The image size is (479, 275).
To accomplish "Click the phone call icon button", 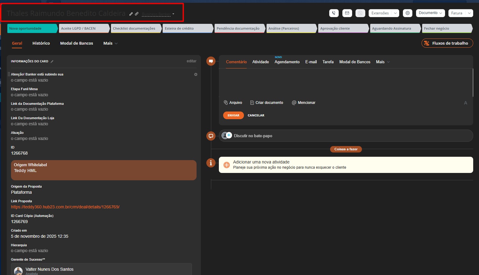I will tap(334, 13).
